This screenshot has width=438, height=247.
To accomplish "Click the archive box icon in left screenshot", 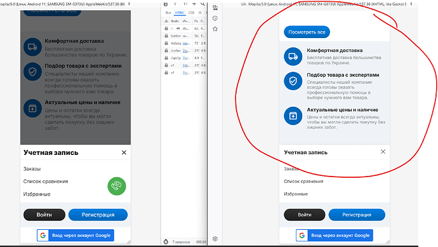I will click(32, 108).
